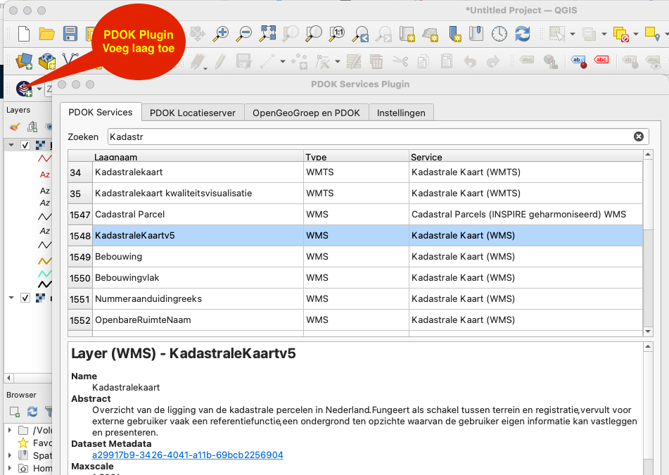
Task: Click Zoom to Native Resolution 1:1 icon
Action: pos(337,34)
